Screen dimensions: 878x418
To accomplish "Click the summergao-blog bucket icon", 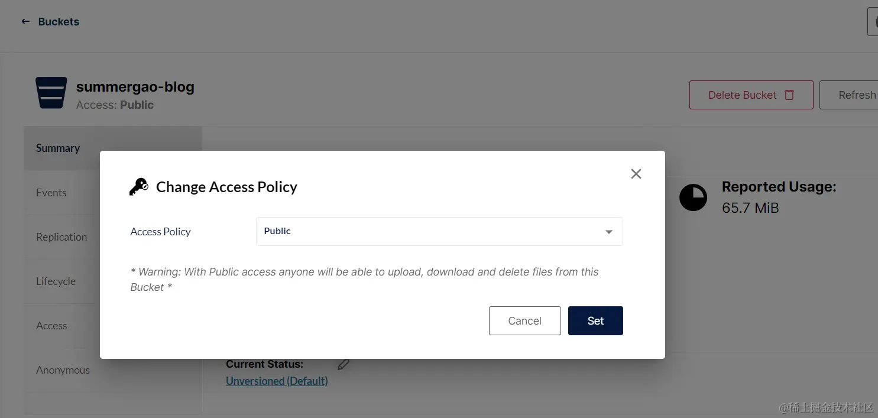I will click(x=51, y=93).
